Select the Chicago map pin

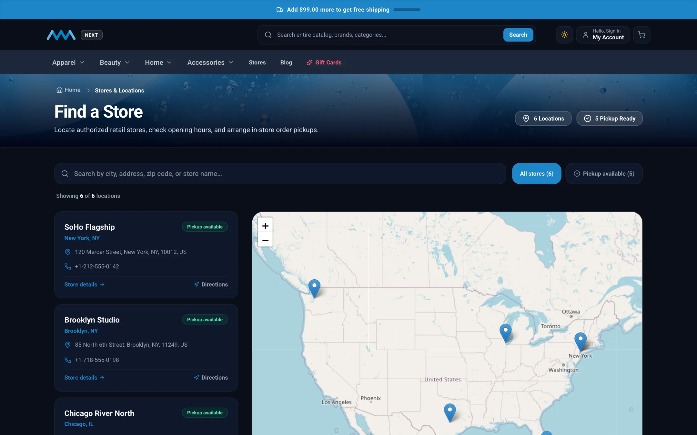505,333
